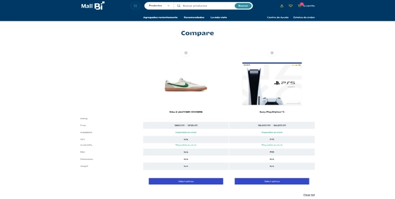Open the Nike sneaker product image

coord(186,84)
